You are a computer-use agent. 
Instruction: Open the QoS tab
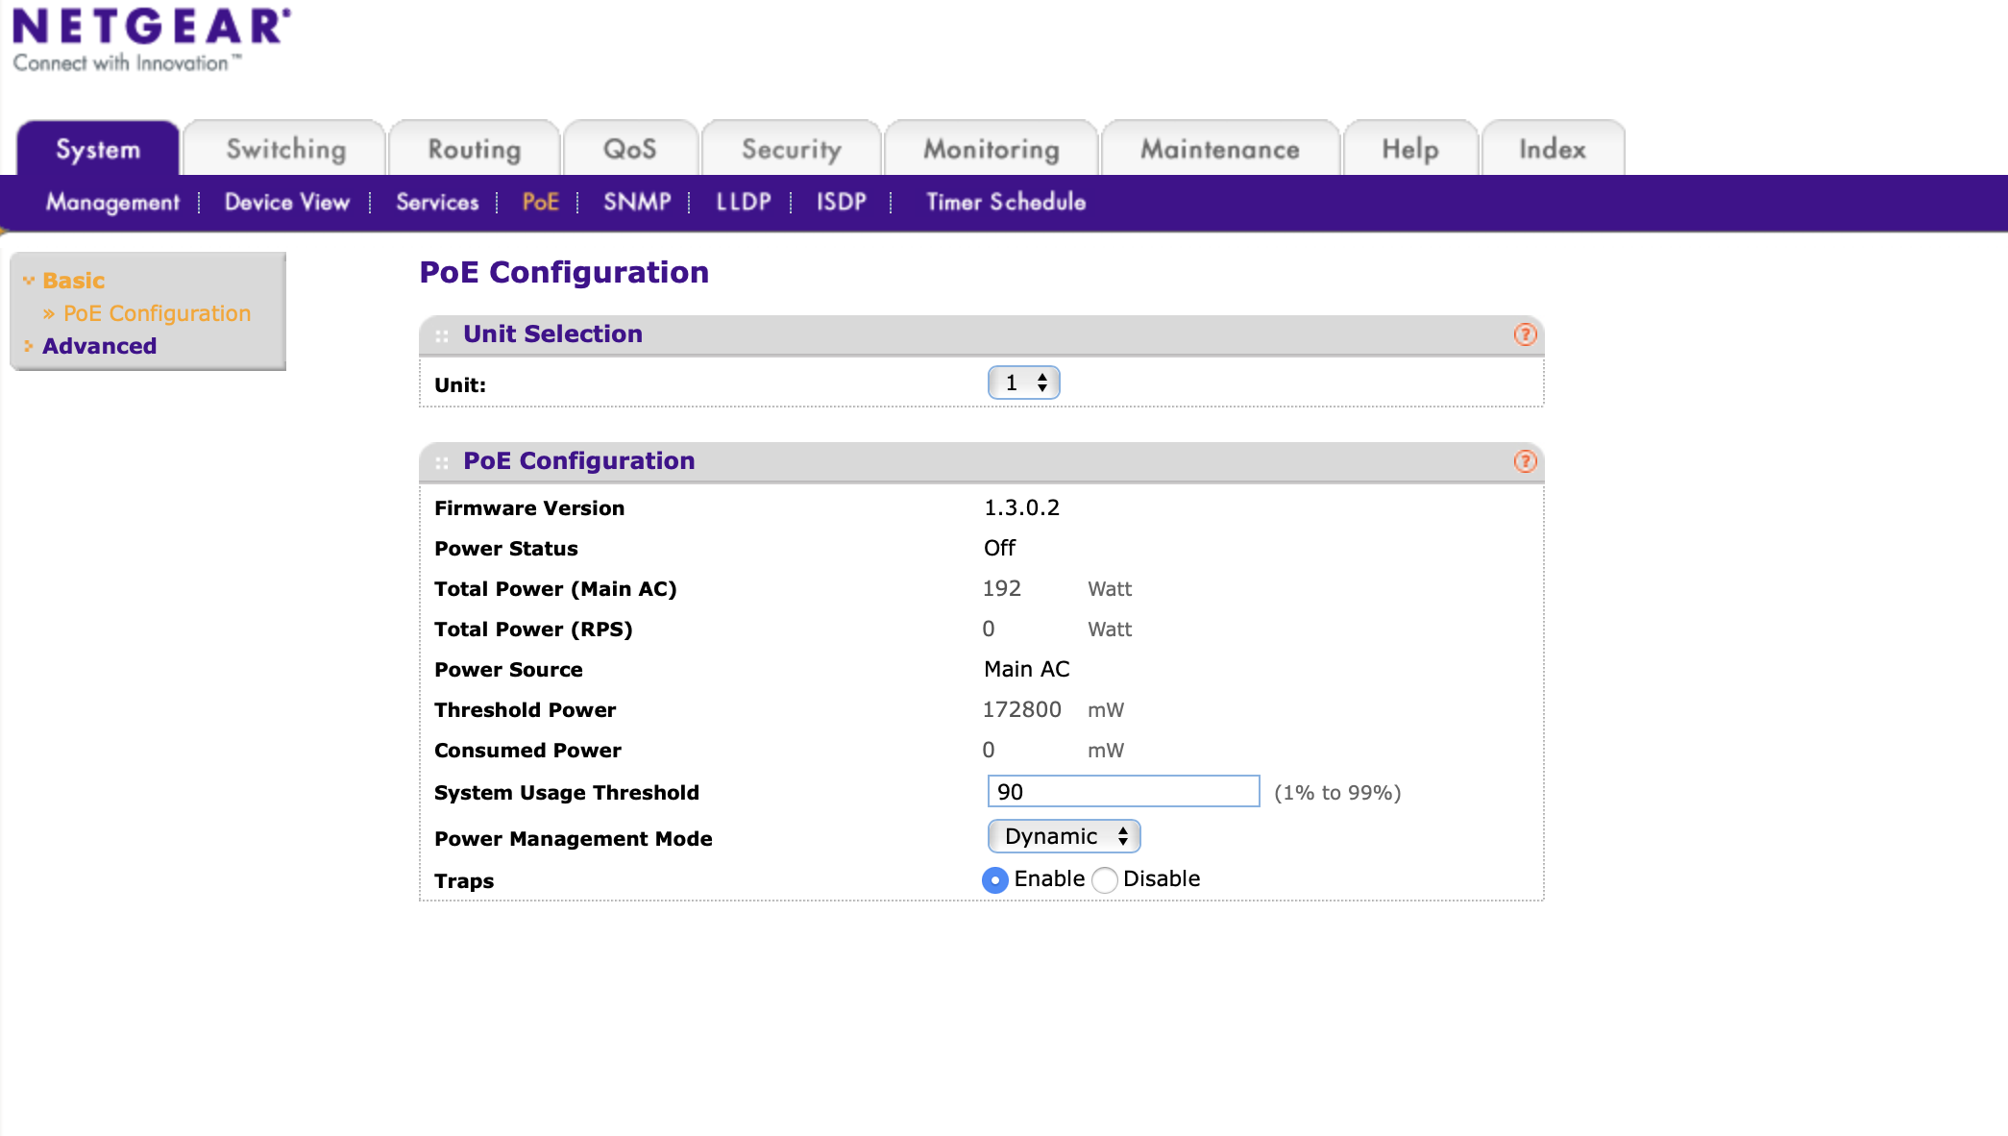[630, 149]
